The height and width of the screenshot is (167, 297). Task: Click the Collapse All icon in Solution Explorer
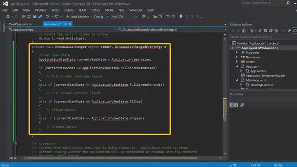click(271, 31)
